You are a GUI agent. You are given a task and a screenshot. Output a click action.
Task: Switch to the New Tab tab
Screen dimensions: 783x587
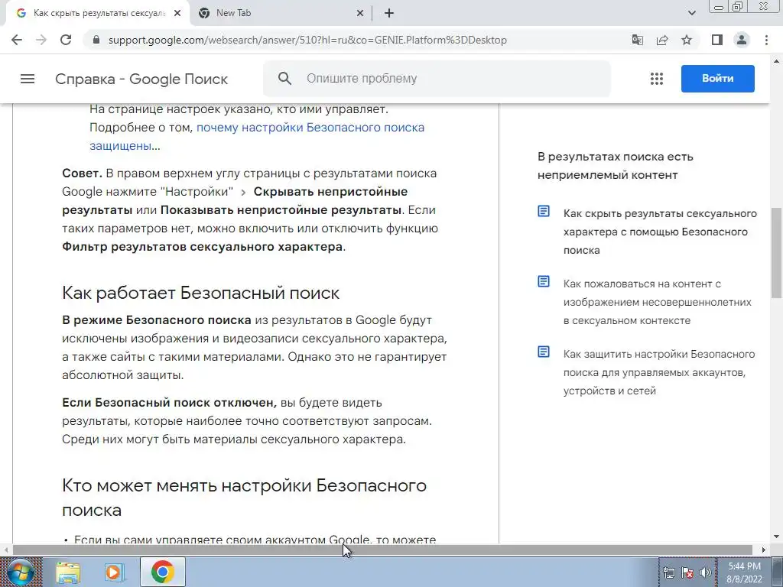coord(280,14)
